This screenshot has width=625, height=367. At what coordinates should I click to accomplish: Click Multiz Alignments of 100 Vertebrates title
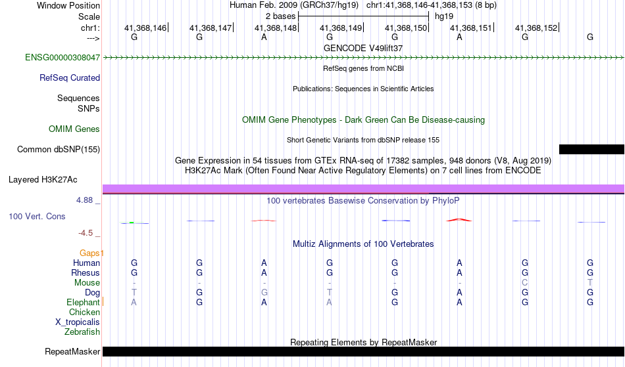363,244
